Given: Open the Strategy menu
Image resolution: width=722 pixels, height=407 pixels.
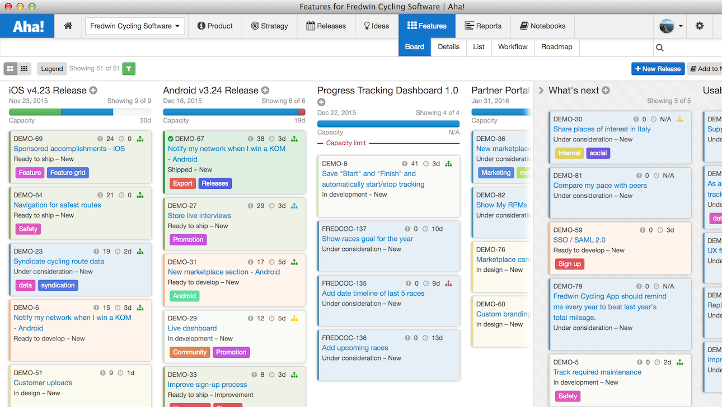Looking at the screenshot, I should [x=269, y=26].
